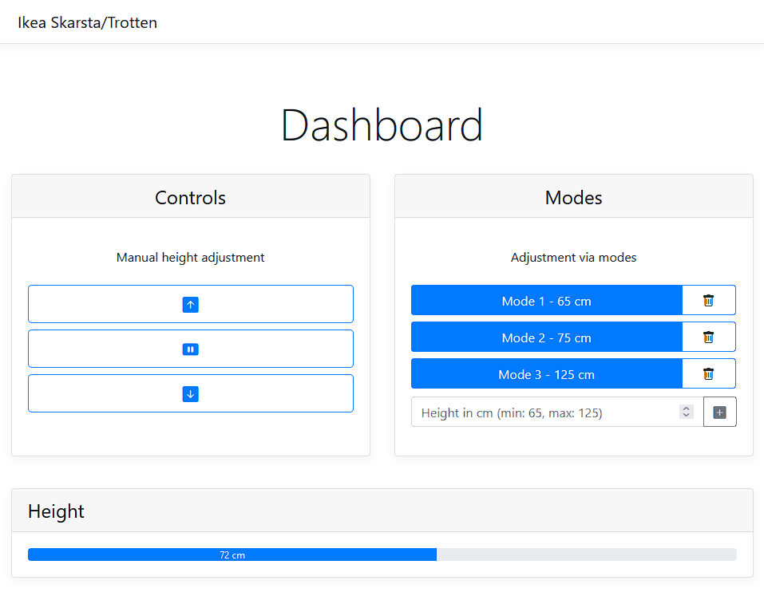This screenshot has width=764, height=592.
Task: Activate Mode 3 - 125 cm
Action: pos(547,374)
